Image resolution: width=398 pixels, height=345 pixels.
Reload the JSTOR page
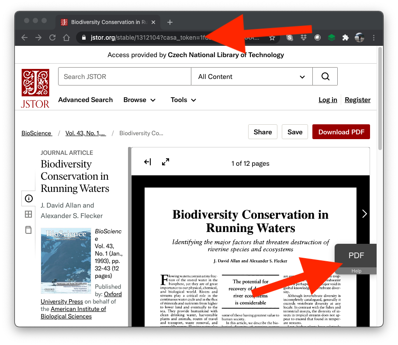[x=52, y=38]
